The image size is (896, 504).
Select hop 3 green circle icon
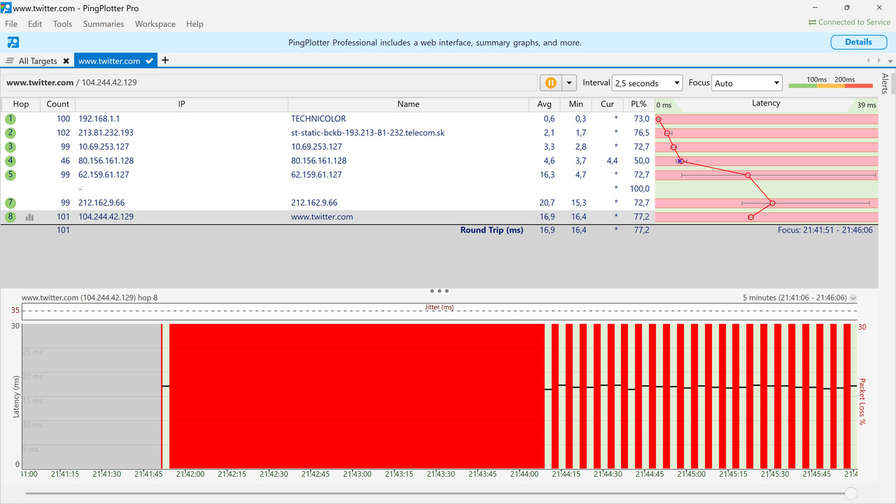tap(10, 147)
